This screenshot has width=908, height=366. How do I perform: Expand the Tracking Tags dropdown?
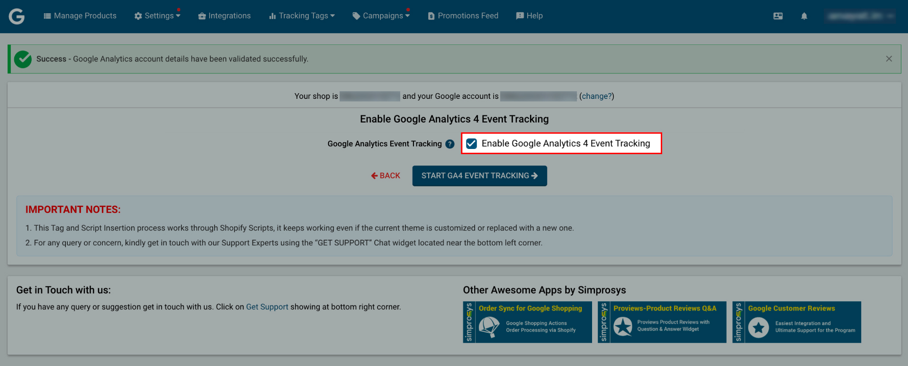coord(302,16)
